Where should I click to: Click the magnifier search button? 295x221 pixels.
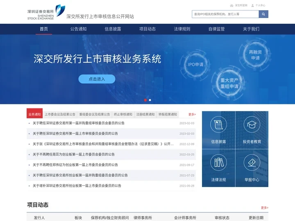point(263,14)
